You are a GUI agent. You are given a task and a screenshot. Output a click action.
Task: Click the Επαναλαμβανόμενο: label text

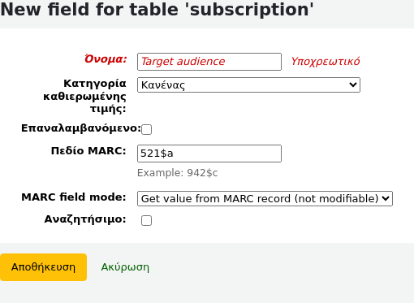click(x=81, y=128)
